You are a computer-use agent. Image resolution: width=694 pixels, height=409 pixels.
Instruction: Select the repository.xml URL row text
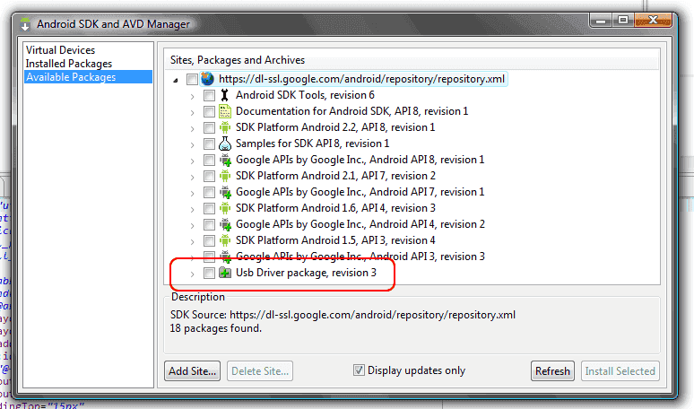pos(361,79)
